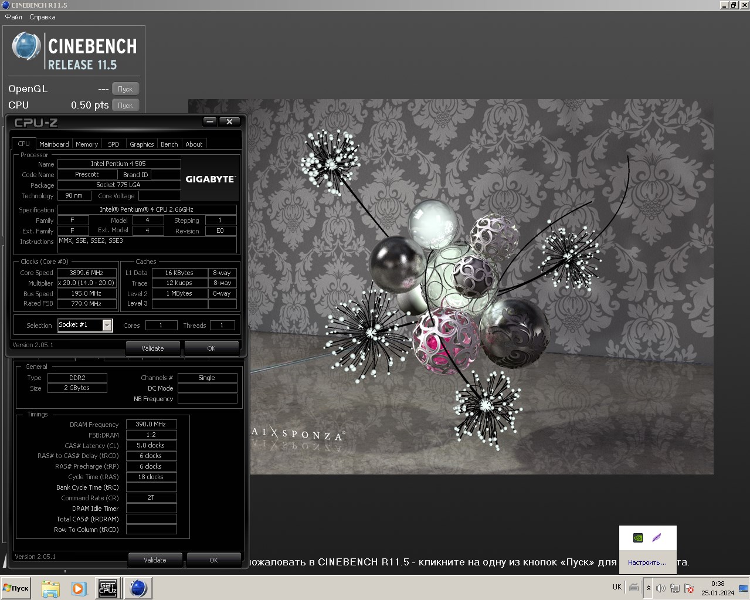
Task: Click the Specification field Pentium 4 CPU 2.66GHz
Action: click(x=147, y=209)
